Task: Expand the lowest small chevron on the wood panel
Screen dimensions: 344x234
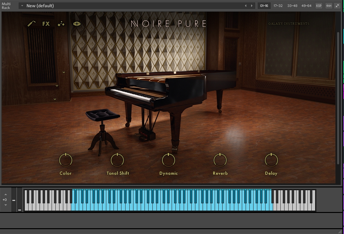Action: (55, 99)
